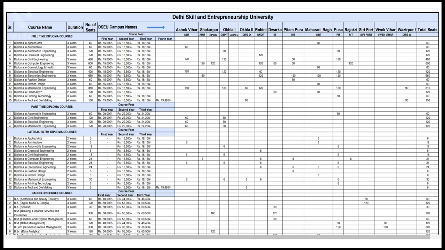Select the GBPEC campus code cell

coord(234,35)
